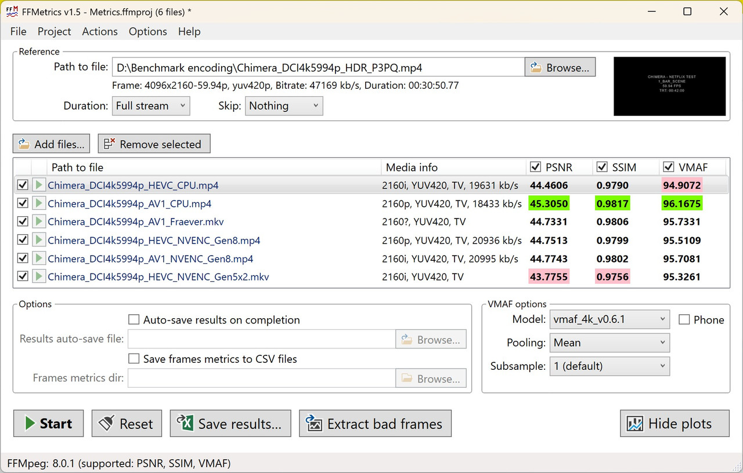Open the Help menu
743x473 pixels.
point(189,31)
